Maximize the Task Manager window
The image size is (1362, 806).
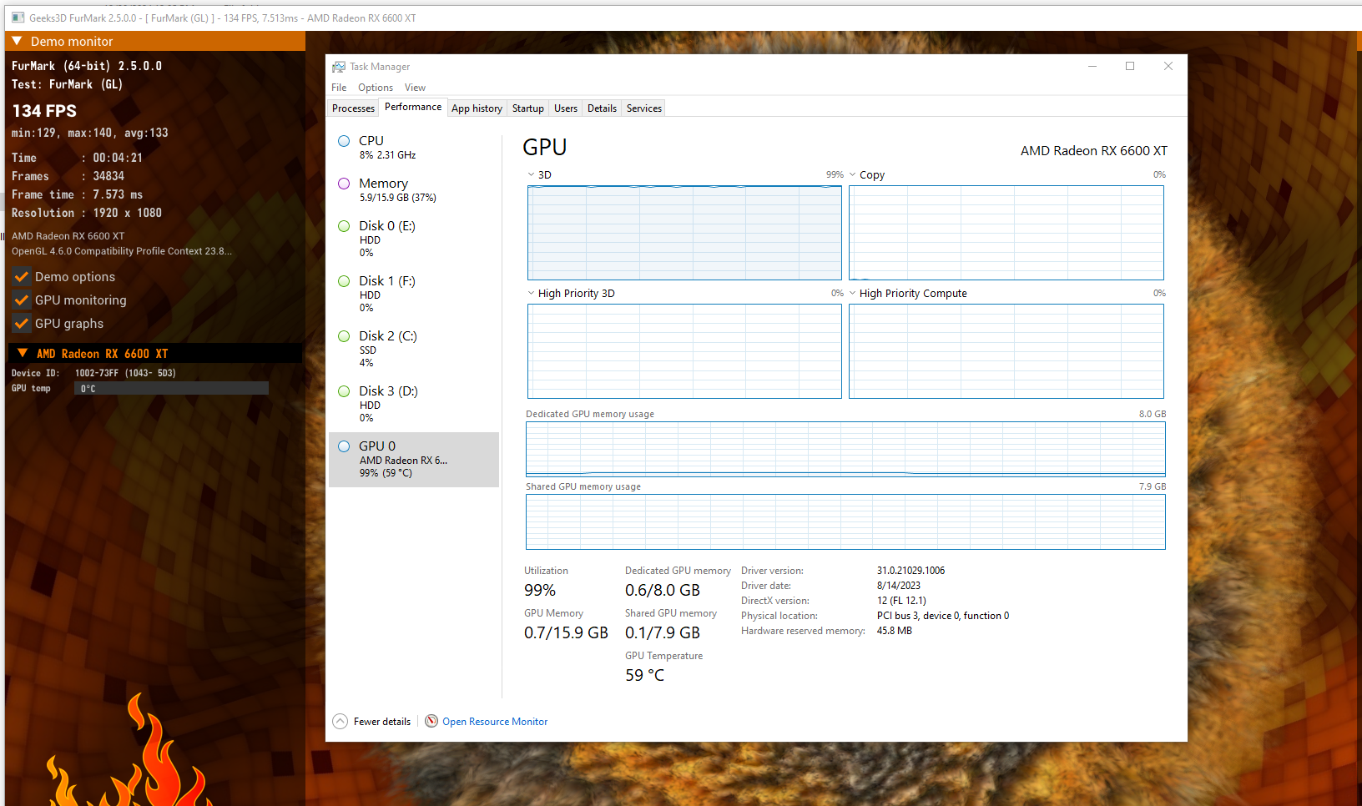[1130, 67]
